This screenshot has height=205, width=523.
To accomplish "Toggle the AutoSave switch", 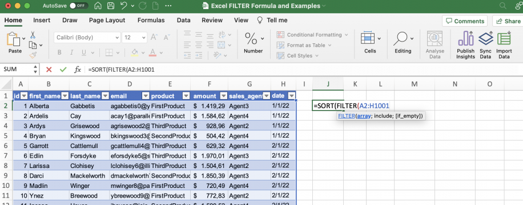I will 79,6.
